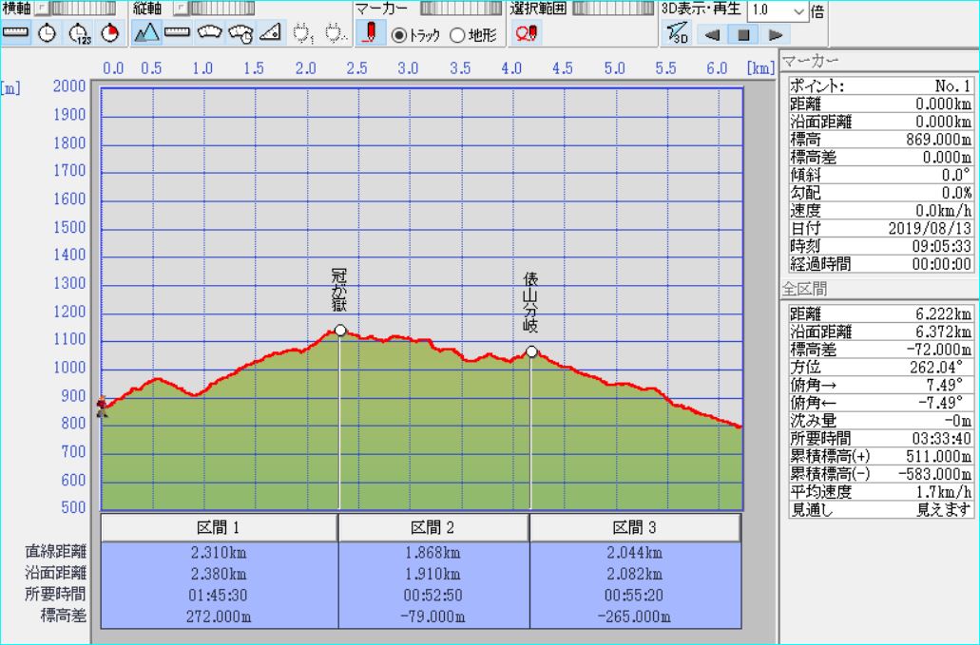Click the 区間 1 section header

[219, 528]
